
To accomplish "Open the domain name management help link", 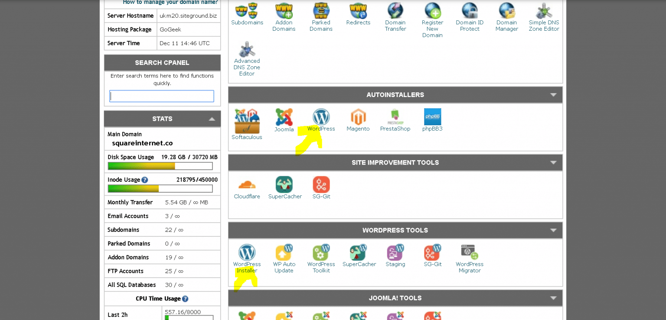I will 170,3.
